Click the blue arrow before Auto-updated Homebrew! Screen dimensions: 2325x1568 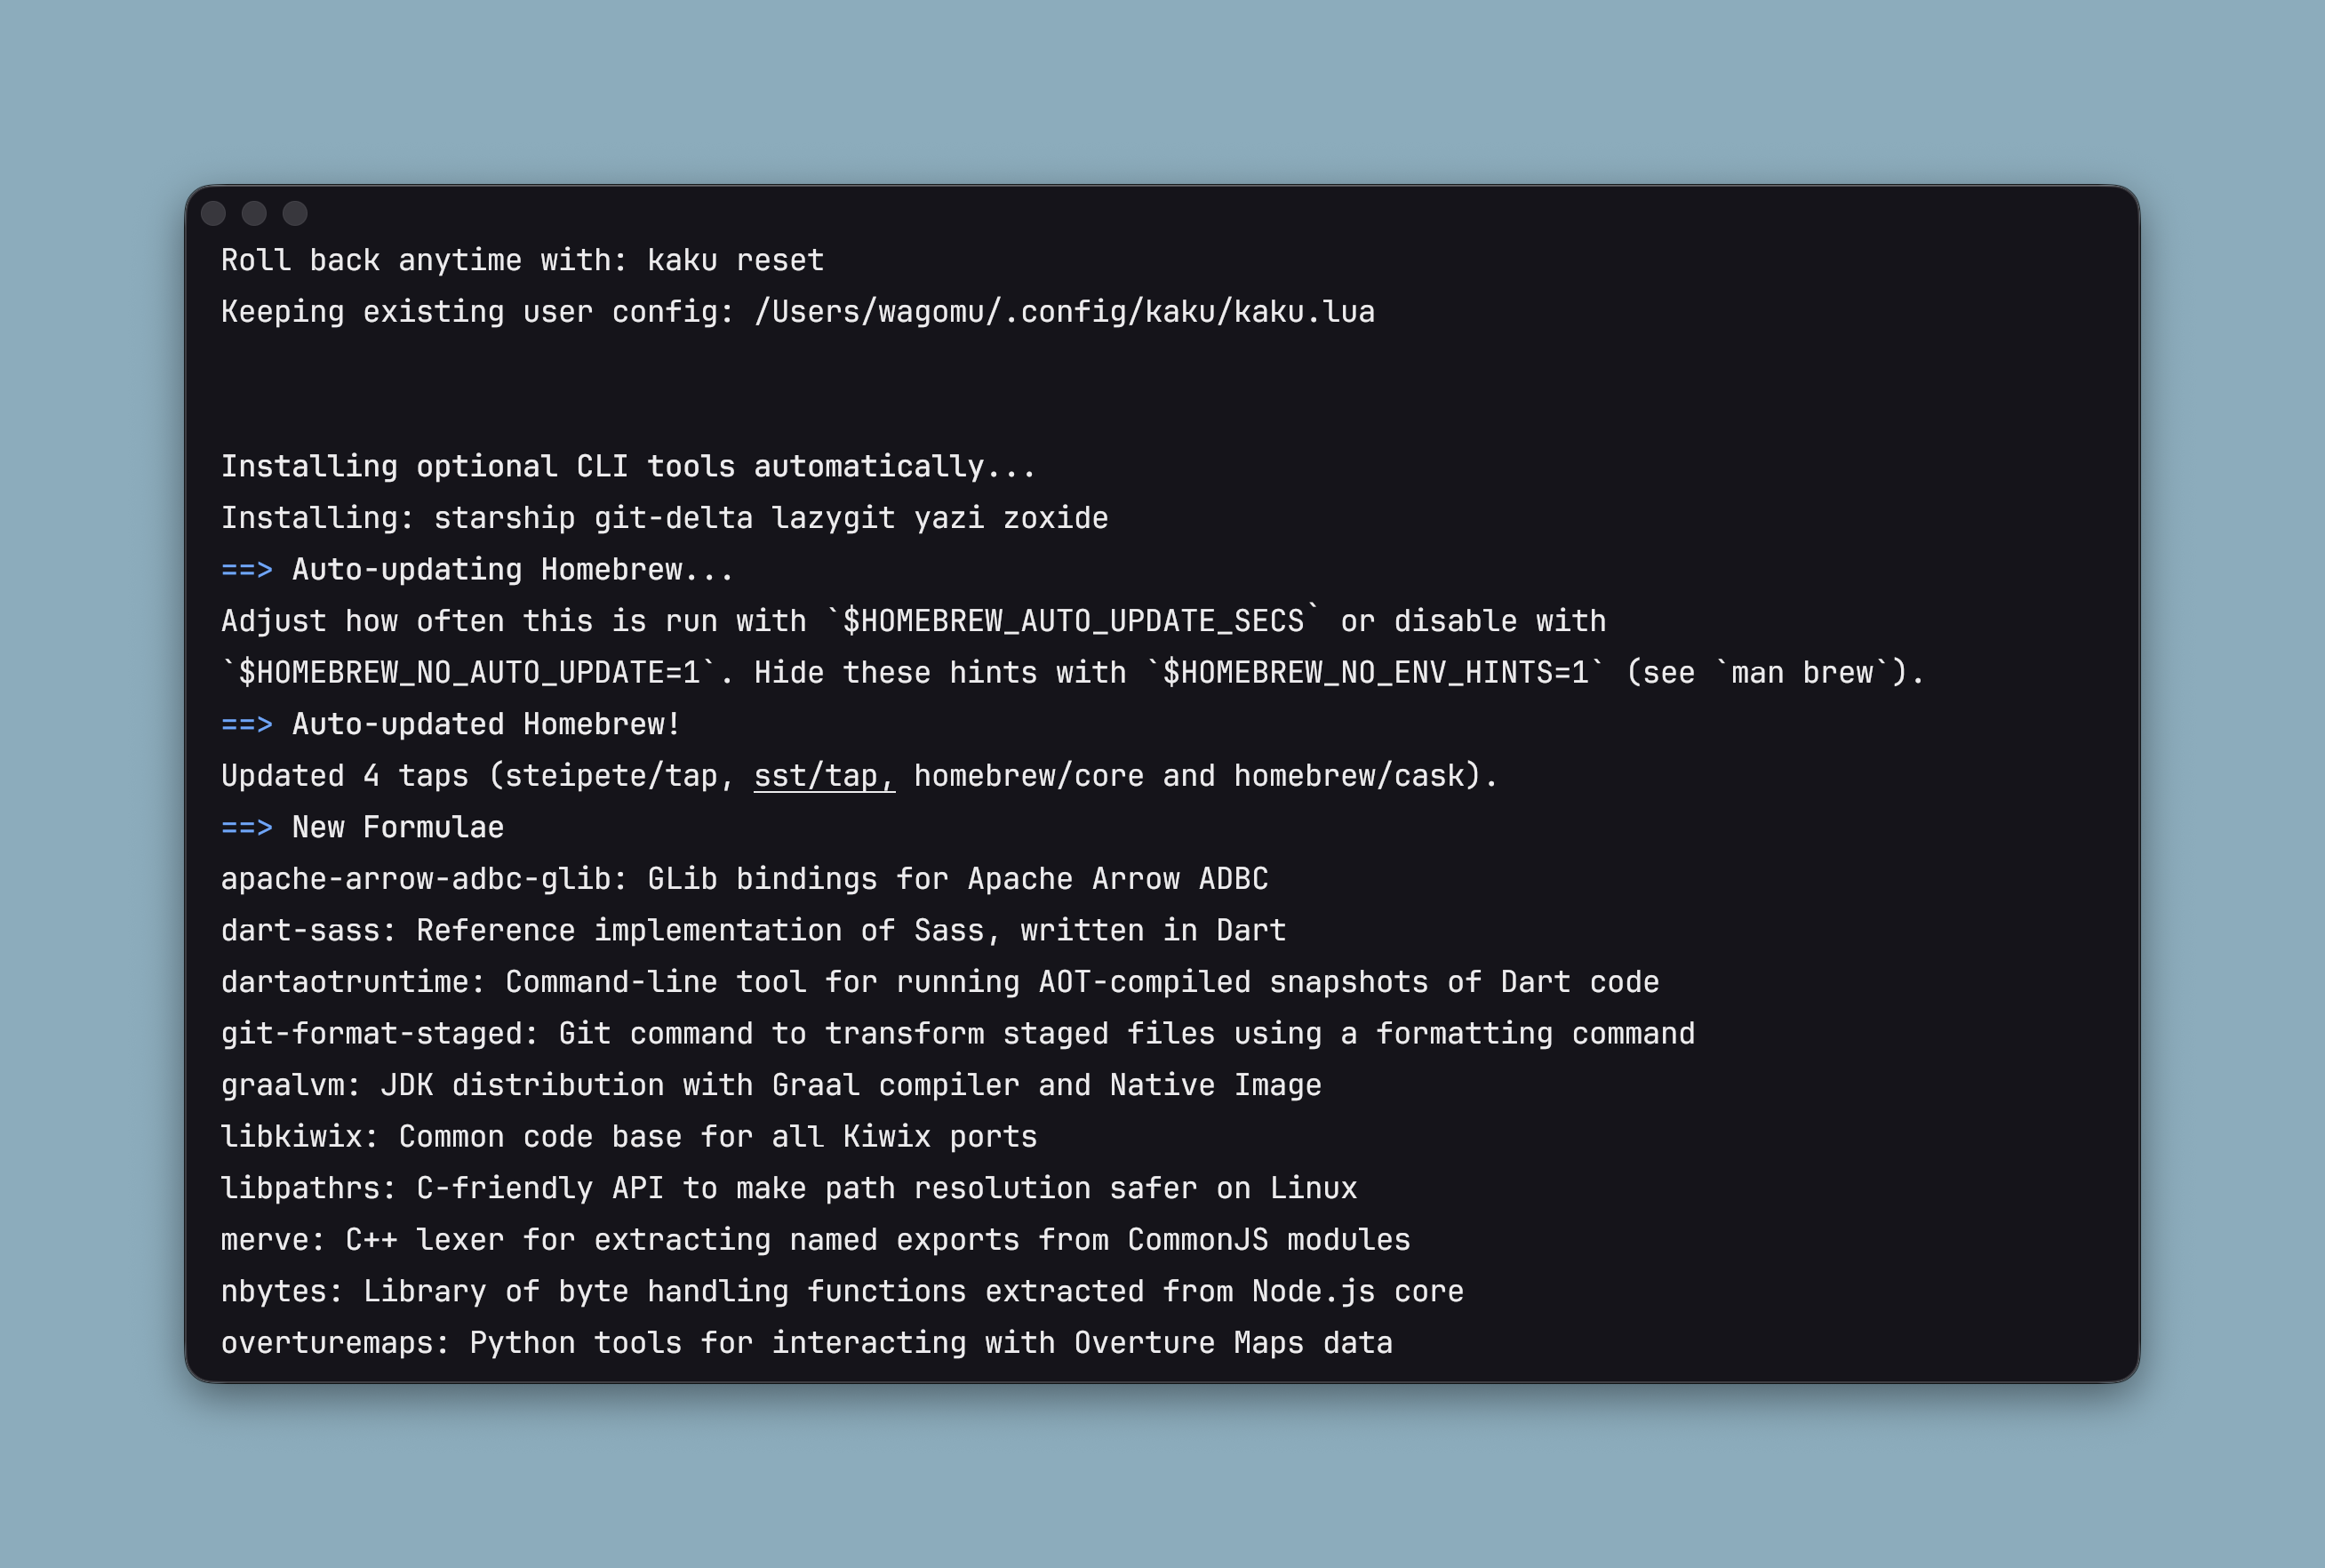coord(246,724)
